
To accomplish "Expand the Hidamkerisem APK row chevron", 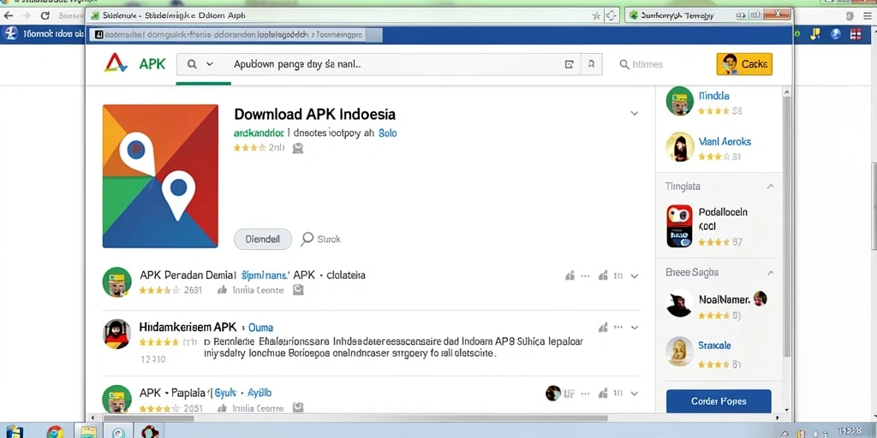I will pos(635,328).
